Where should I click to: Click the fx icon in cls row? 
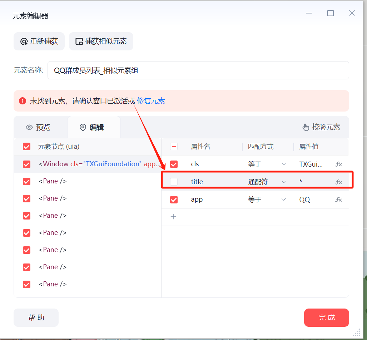(338, 164)
